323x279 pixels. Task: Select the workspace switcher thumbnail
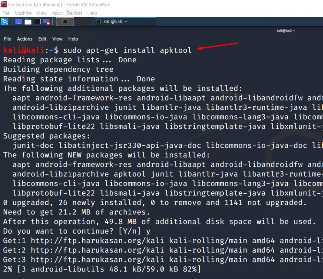65,22
